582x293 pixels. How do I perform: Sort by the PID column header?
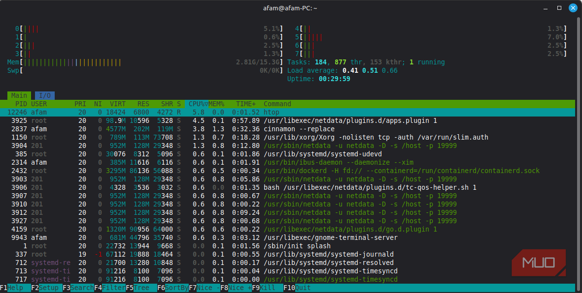click(21, 104)
